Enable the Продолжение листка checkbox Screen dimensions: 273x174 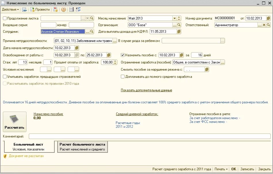pos(5,18)
